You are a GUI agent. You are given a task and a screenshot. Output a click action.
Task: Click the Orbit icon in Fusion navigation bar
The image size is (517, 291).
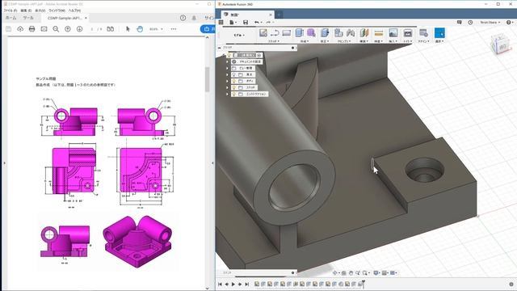[335, 273]
